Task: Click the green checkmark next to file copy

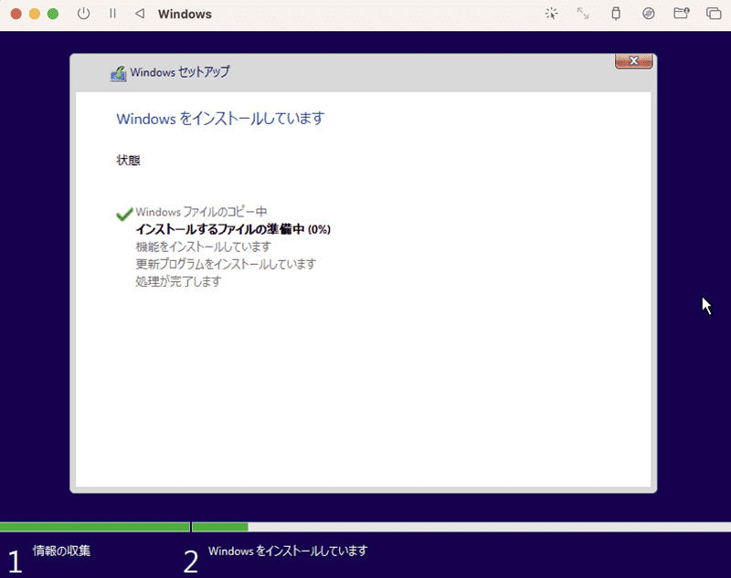Action: 124,214
